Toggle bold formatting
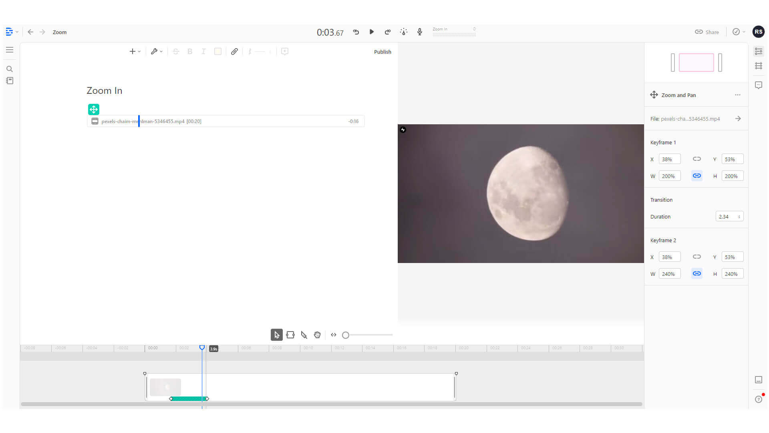The width and height of the screenshot is (769, 433). tap(189, 51)
